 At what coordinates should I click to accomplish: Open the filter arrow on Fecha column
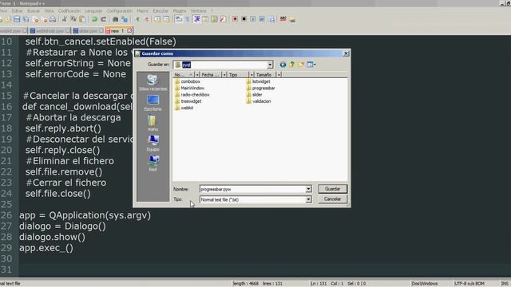(x=224, y=74)
